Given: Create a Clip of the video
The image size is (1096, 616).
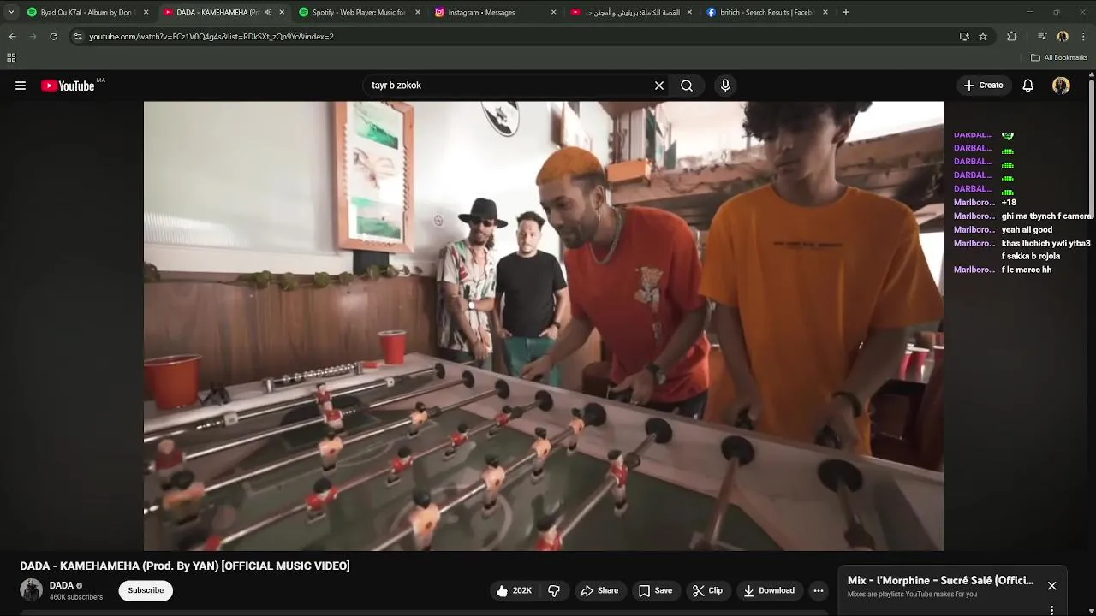Looking at the screenshot, I should pyautogui.click(x=708, y=590).
